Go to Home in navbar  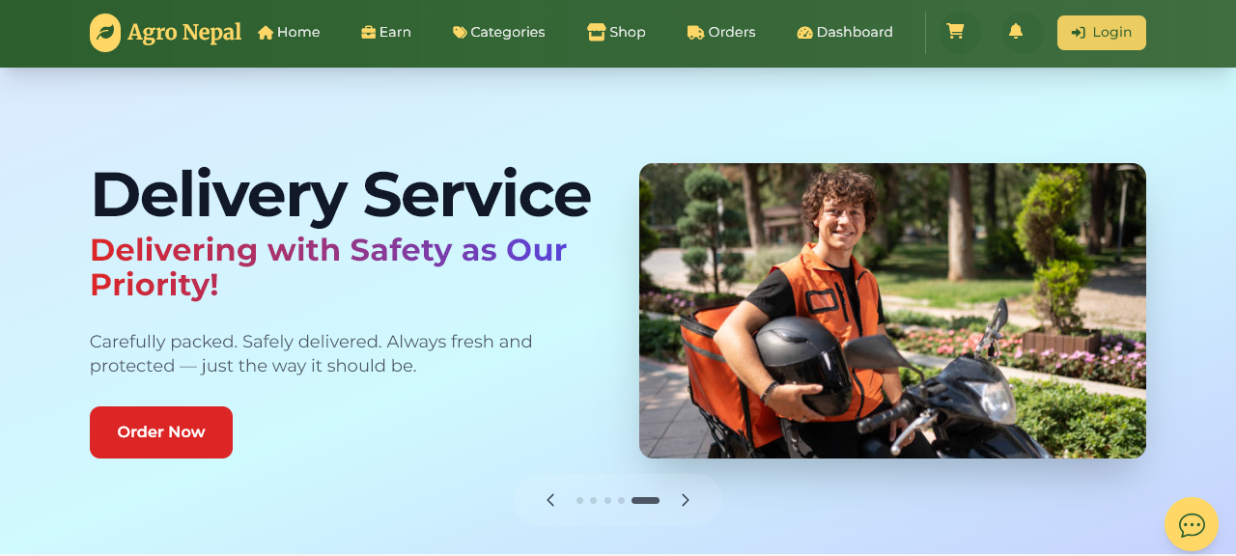[x=289, y=32]
